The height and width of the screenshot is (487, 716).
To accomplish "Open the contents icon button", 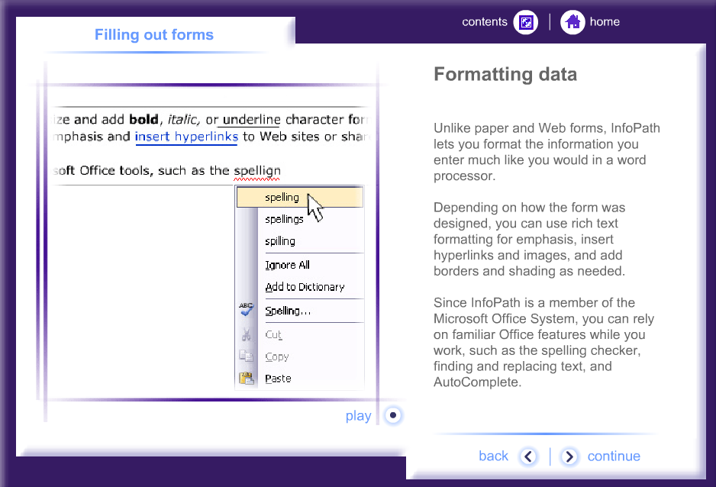I will tap(526, 22).
